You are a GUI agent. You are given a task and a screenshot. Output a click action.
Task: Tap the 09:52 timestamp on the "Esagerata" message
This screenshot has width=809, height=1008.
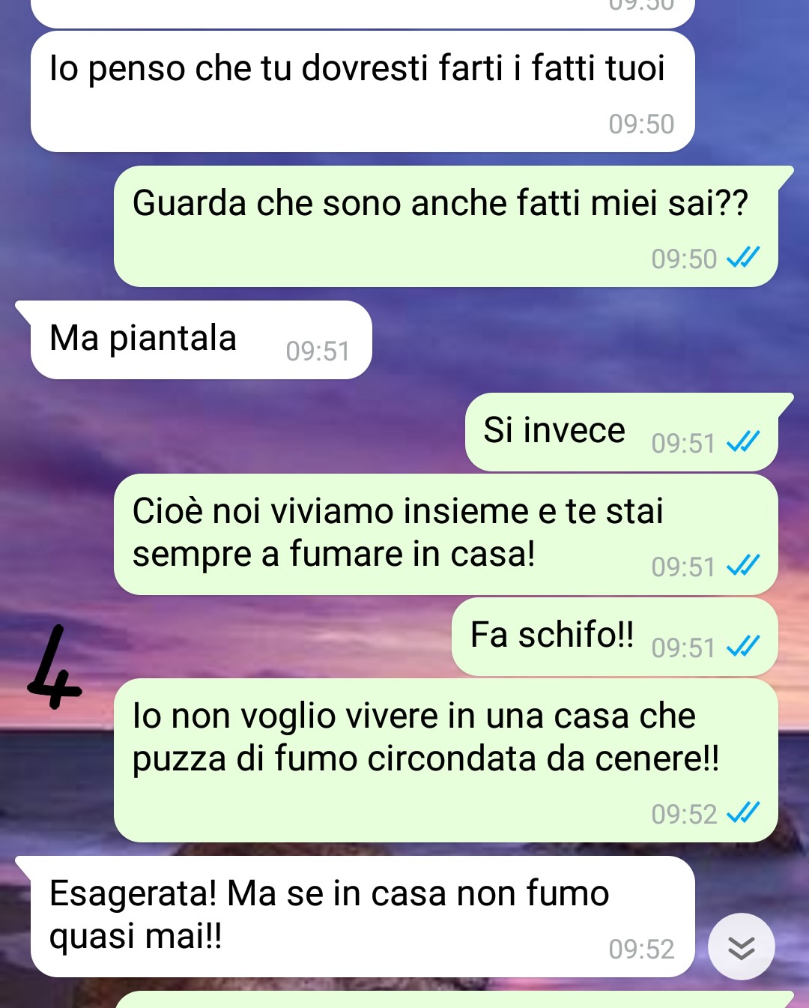tap(641, 949)
